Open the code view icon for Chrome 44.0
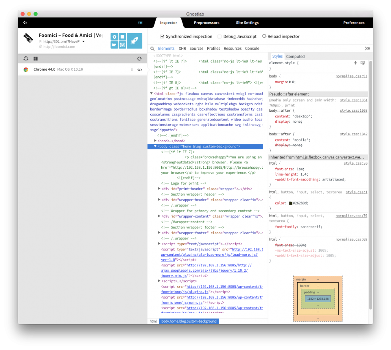Image resolution: width=391 pixels, height=350 pixels. [x=140, y=70]
